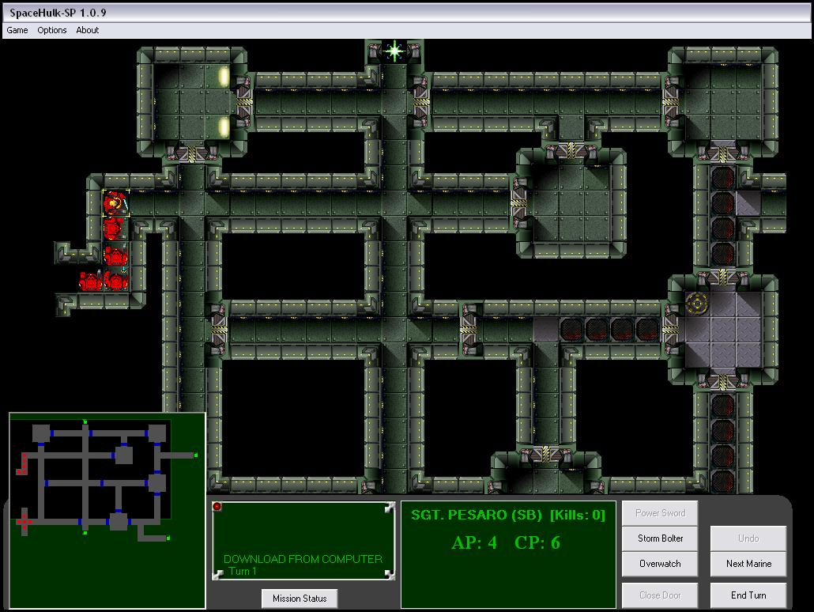
Task: Click the message panel's top-right corner bracket
Action: tap(390, 508)
